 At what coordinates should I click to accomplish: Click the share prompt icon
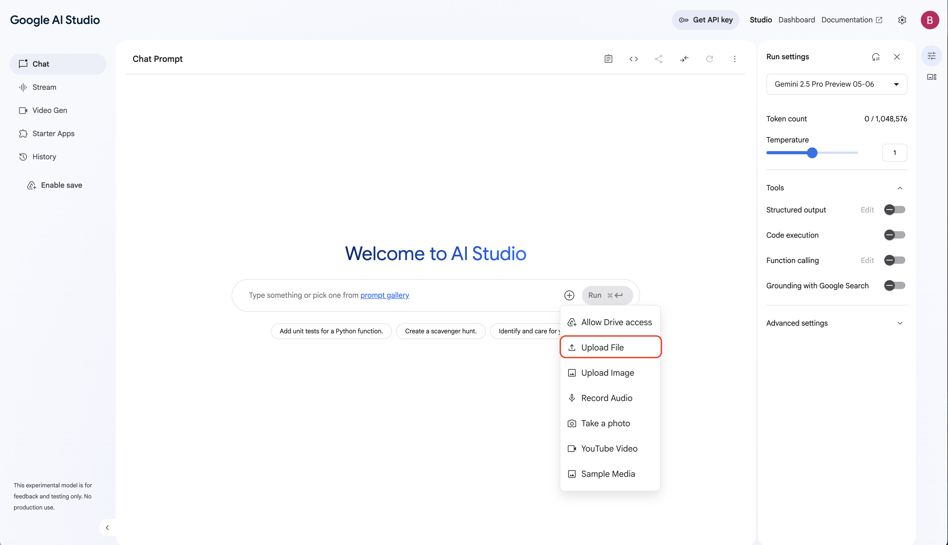(658, 59)
